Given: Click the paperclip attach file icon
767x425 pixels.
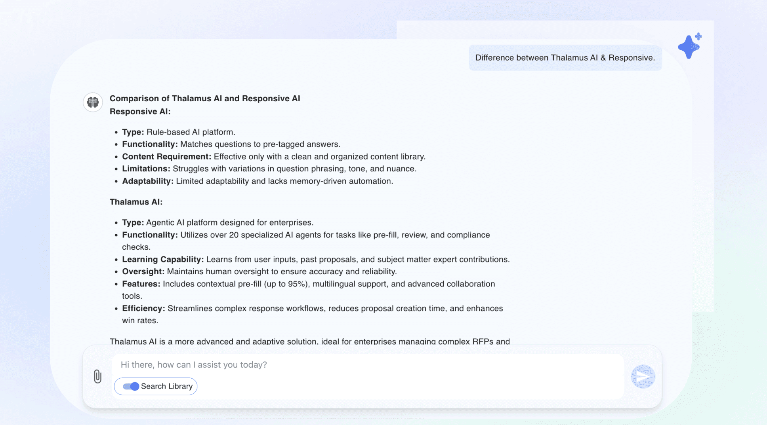Looking at the screenshot, I should tap(97, 376).
